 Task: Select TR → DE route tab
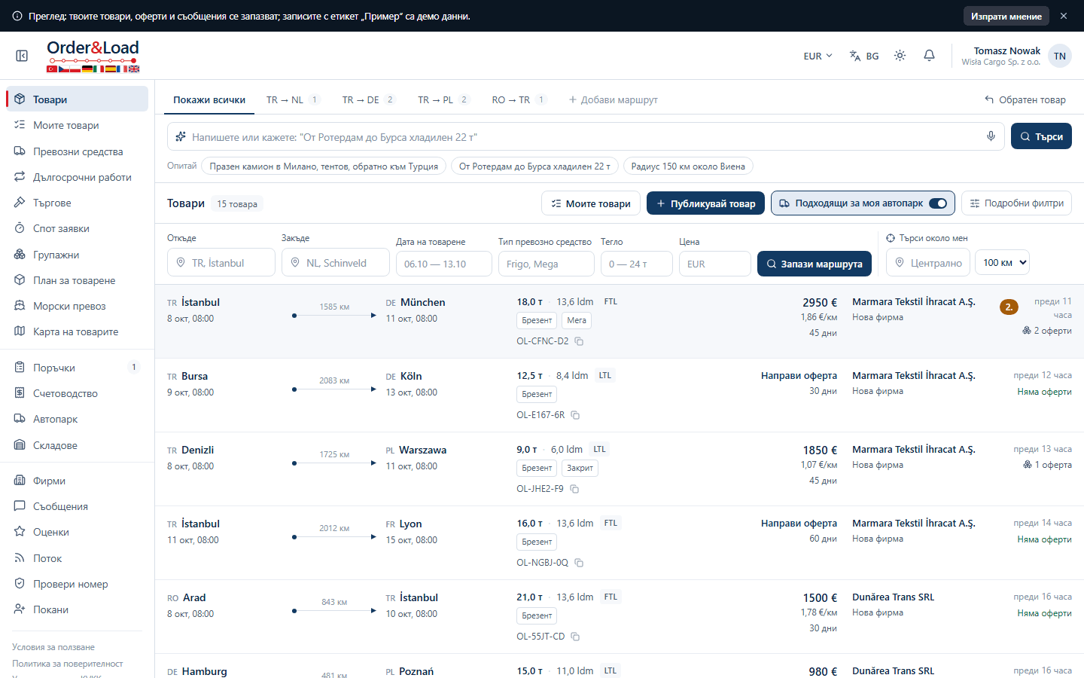(x=368, y=99)
